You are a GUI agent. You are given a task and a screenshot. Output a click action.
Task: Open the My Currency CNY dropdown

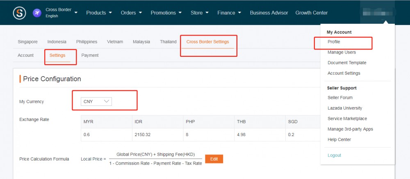(97, 101)
